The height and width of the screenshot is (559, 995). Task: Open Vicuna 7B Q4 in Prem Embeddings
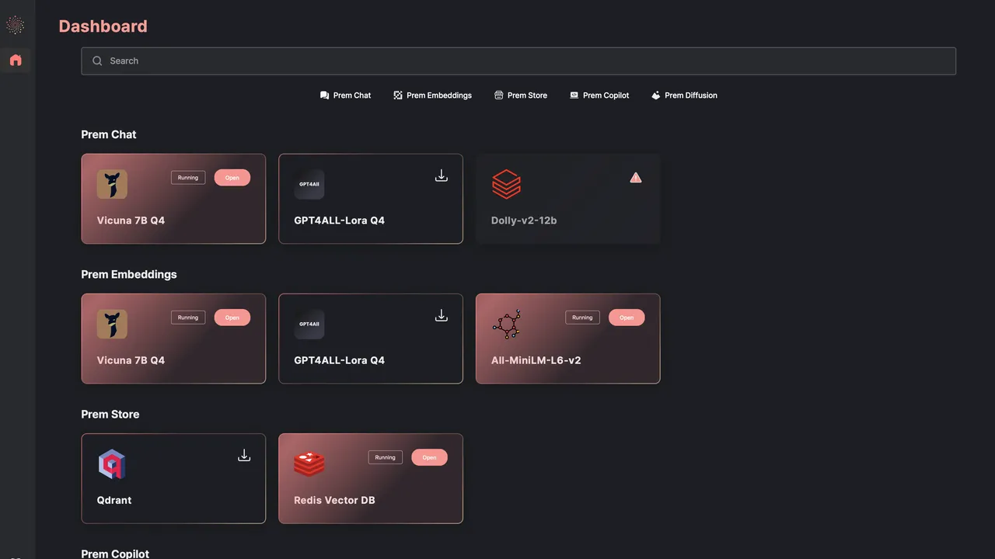pyautogui.click(x=232, y=318)
